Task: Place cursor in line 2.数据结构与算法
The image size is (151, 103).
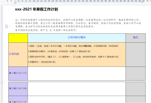Action: pos(59,51)
